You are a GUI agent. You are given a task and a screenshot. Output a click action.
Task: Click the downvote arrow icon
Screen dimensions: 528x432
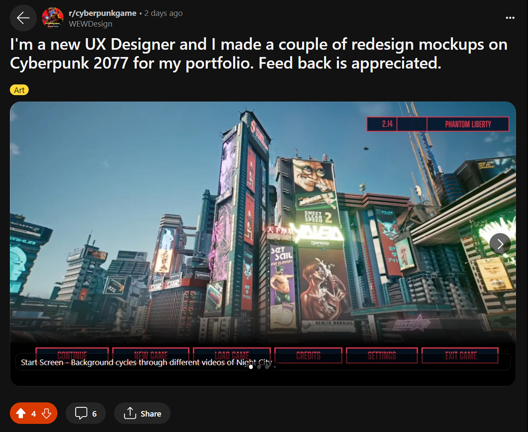click(x=46, y=414)
